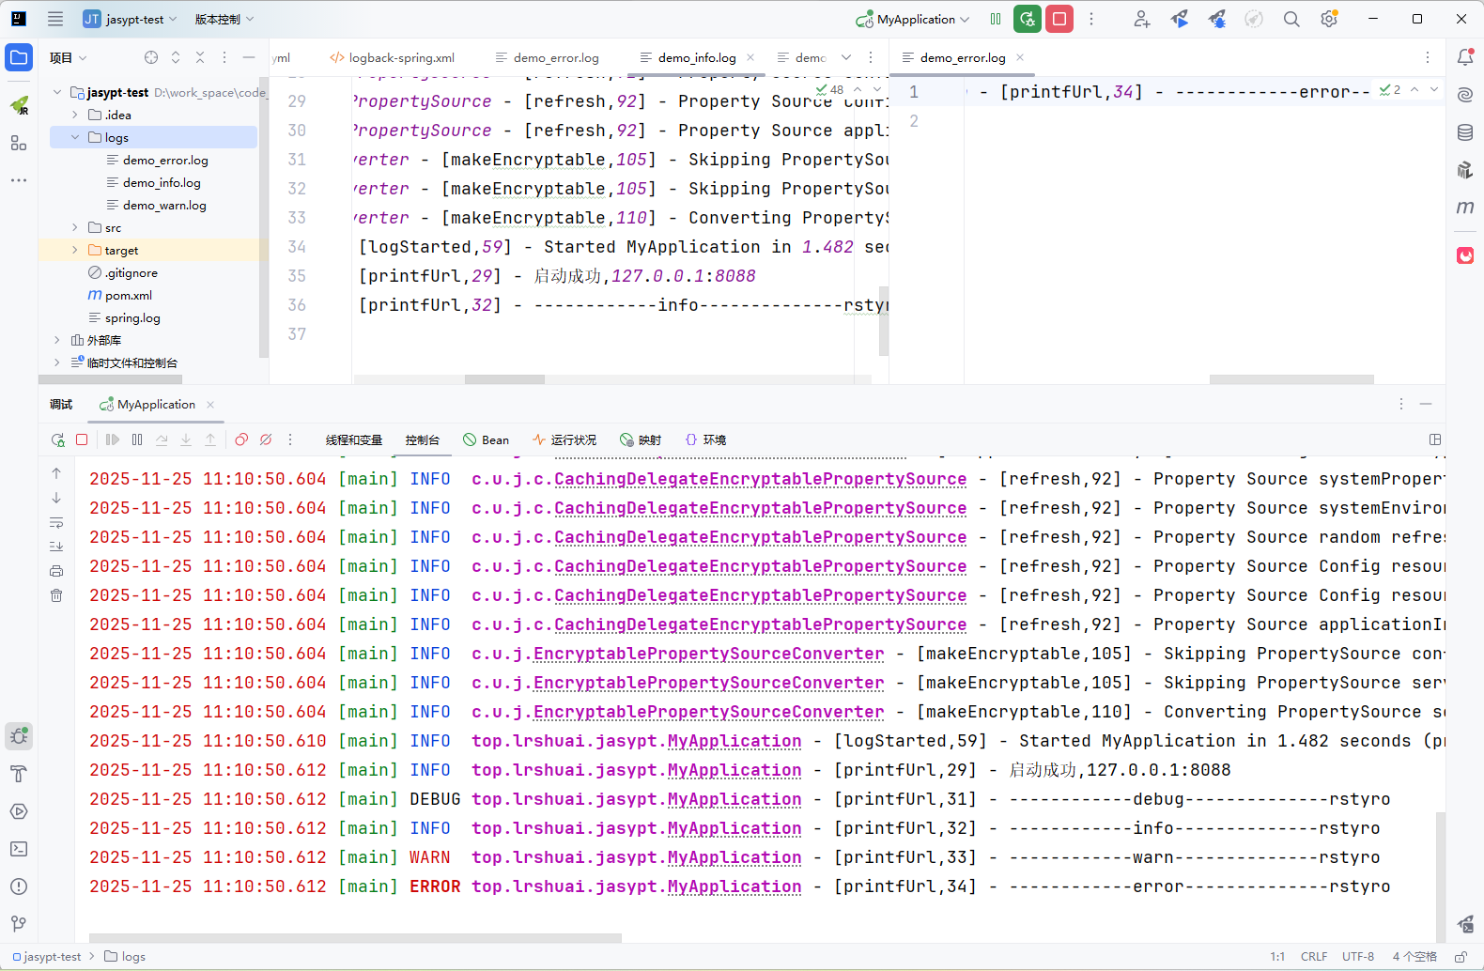Viewport: 1484px width, 971px height.
Task: Switch to the Bean tab in debugger
Action: (487, 439)
